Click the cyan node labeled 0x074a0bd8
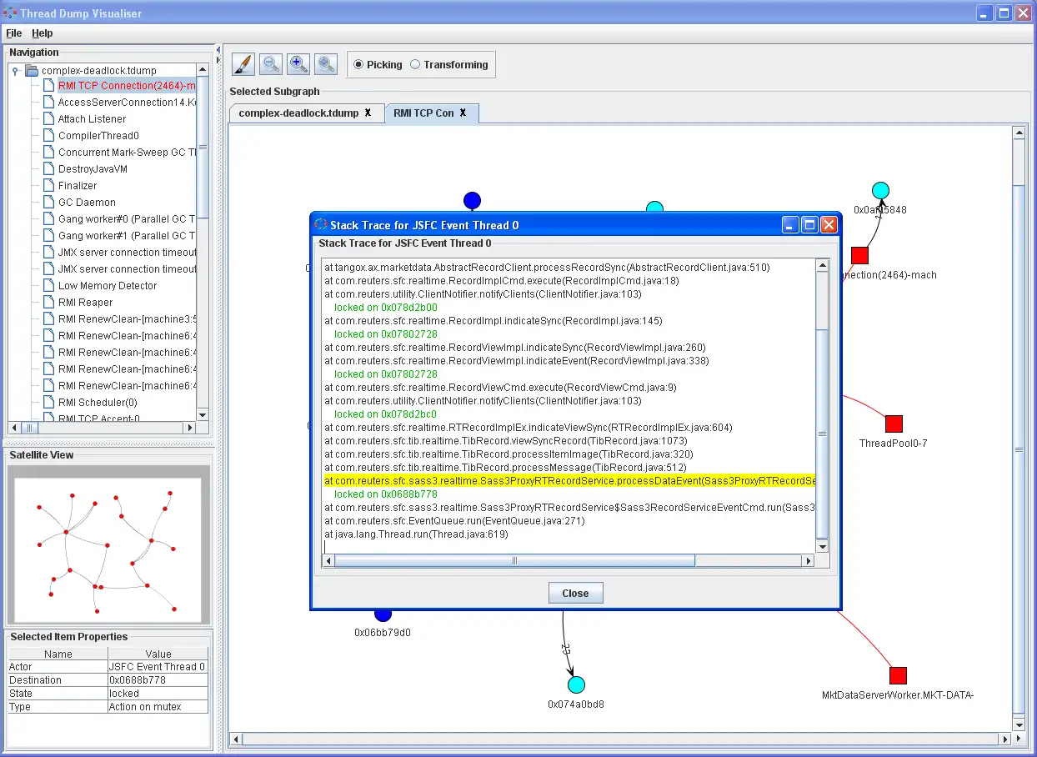This screenshot has height=757, width=1037. click(x=576, y=685)
